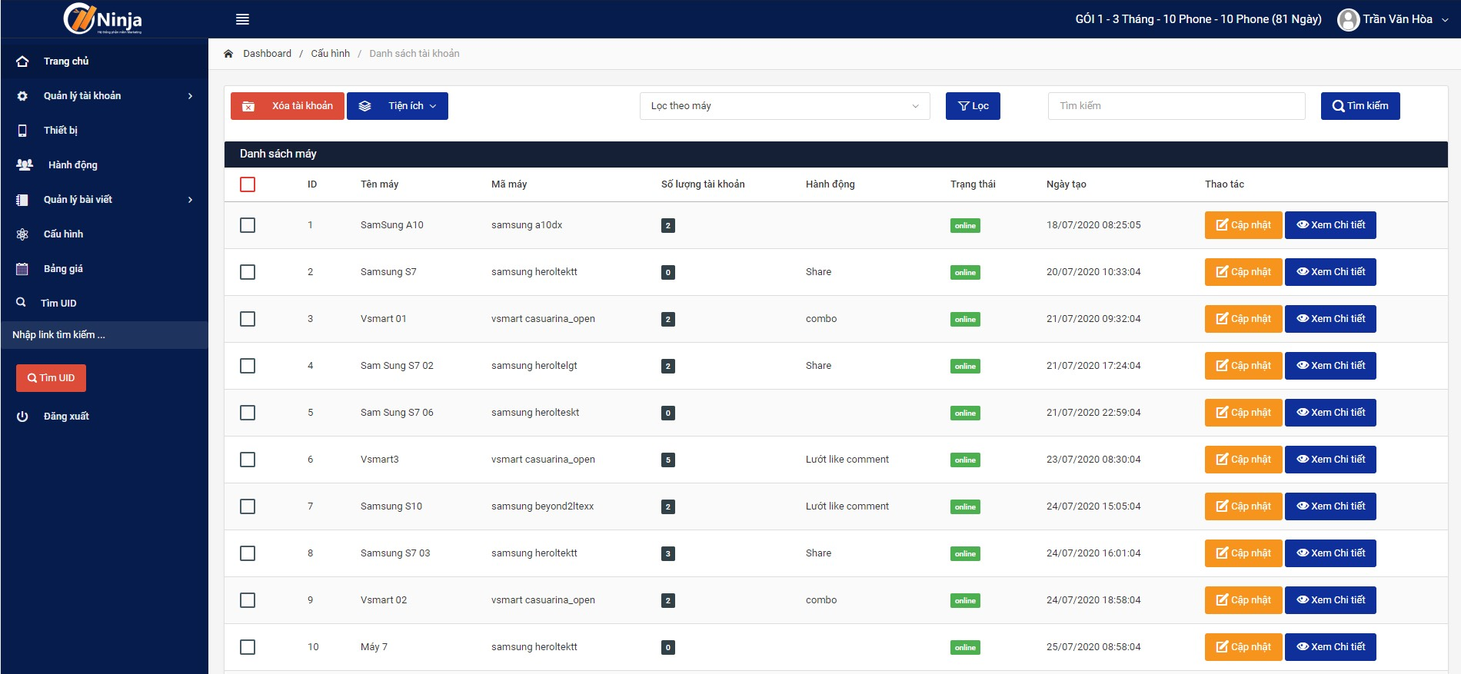Click the Xóa tài khoản button
1461x674 pixels.
pos(288,106)
